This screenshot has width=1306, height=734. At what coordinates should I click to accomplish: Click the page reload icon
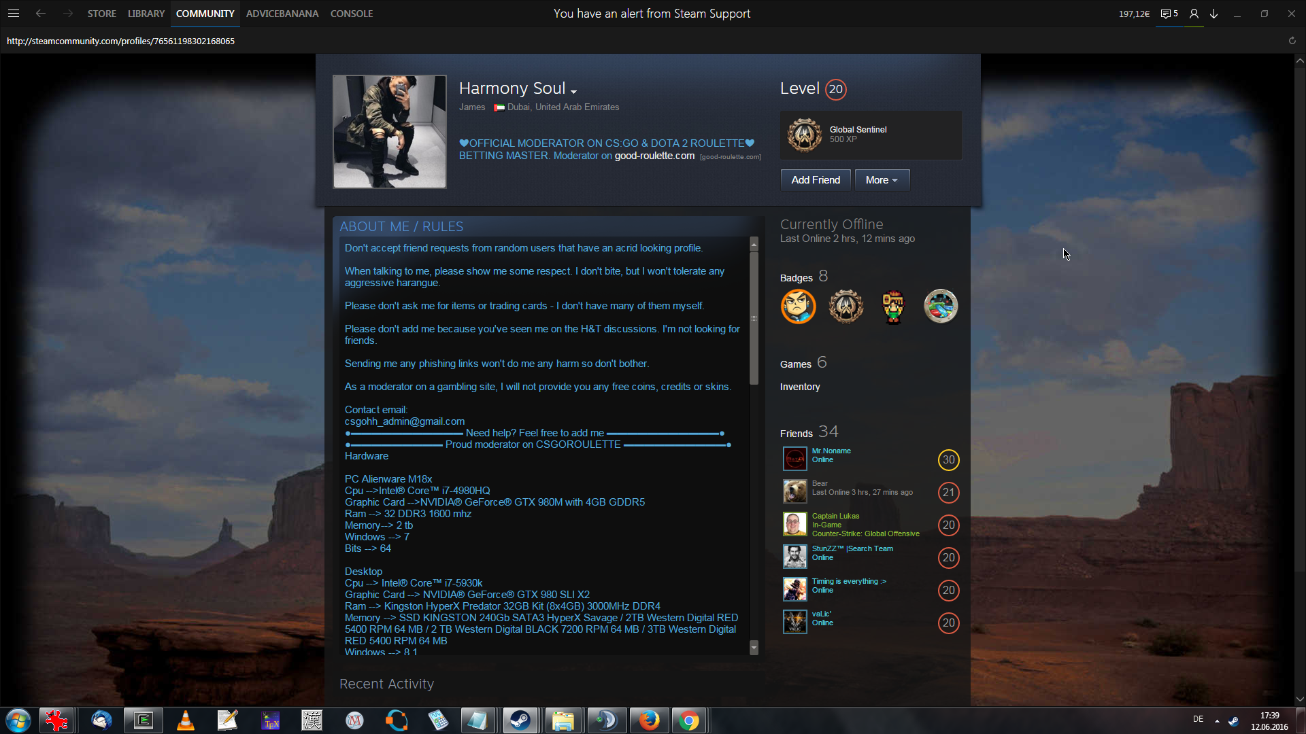[1292, 41]
